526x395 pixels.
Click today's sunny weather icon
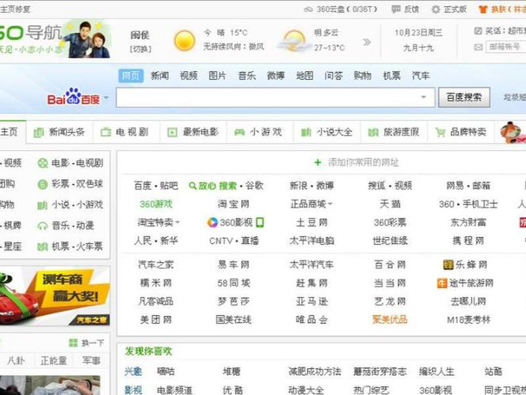185,41
